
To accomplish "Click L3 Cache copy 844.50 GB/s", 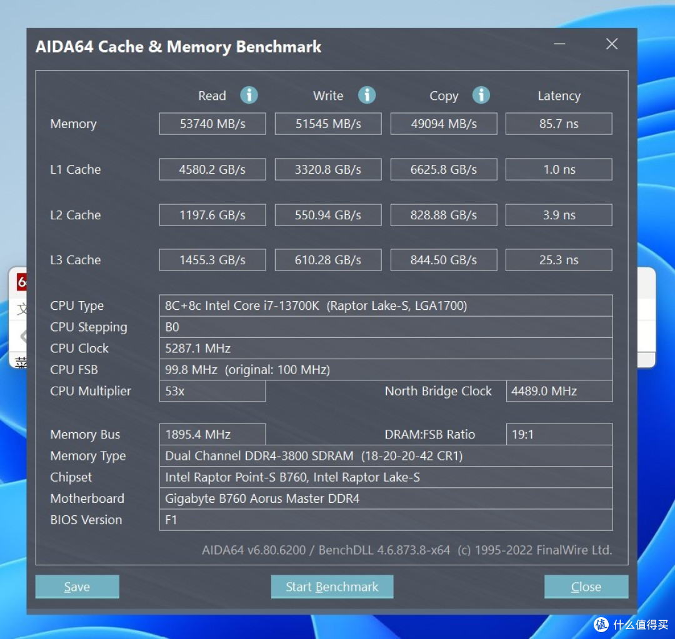I will [443, 260].
